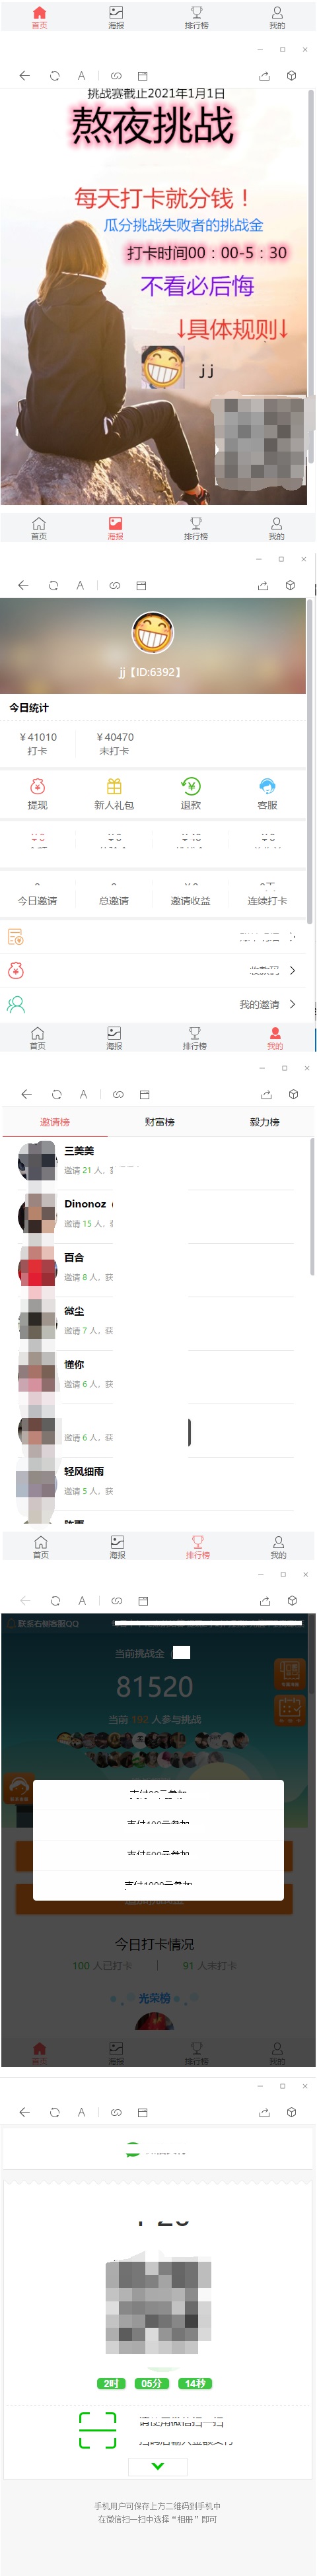
Task: Expand the green downward chevron below QR
Action: coord(157,2467)
